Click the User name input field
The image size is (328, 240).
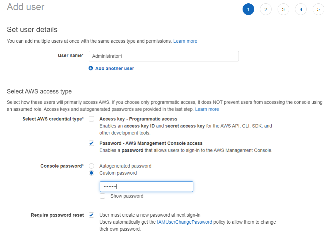coord(163,56)
